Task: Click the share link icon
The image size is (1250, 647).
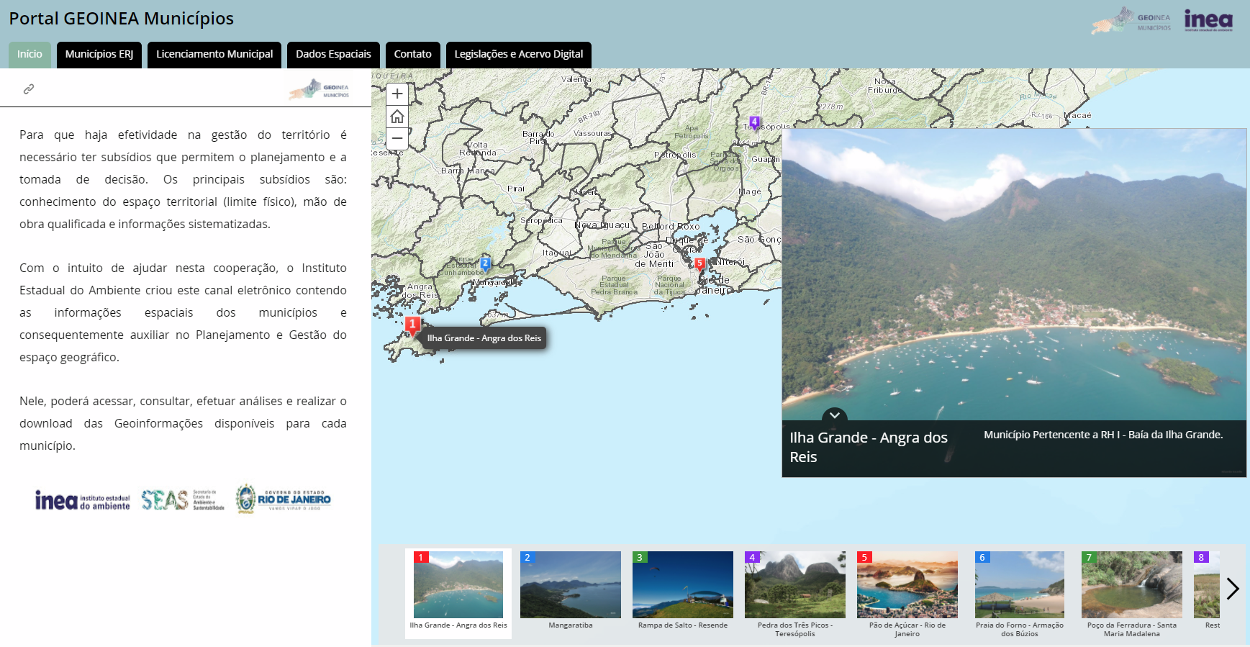Action: 29,89
